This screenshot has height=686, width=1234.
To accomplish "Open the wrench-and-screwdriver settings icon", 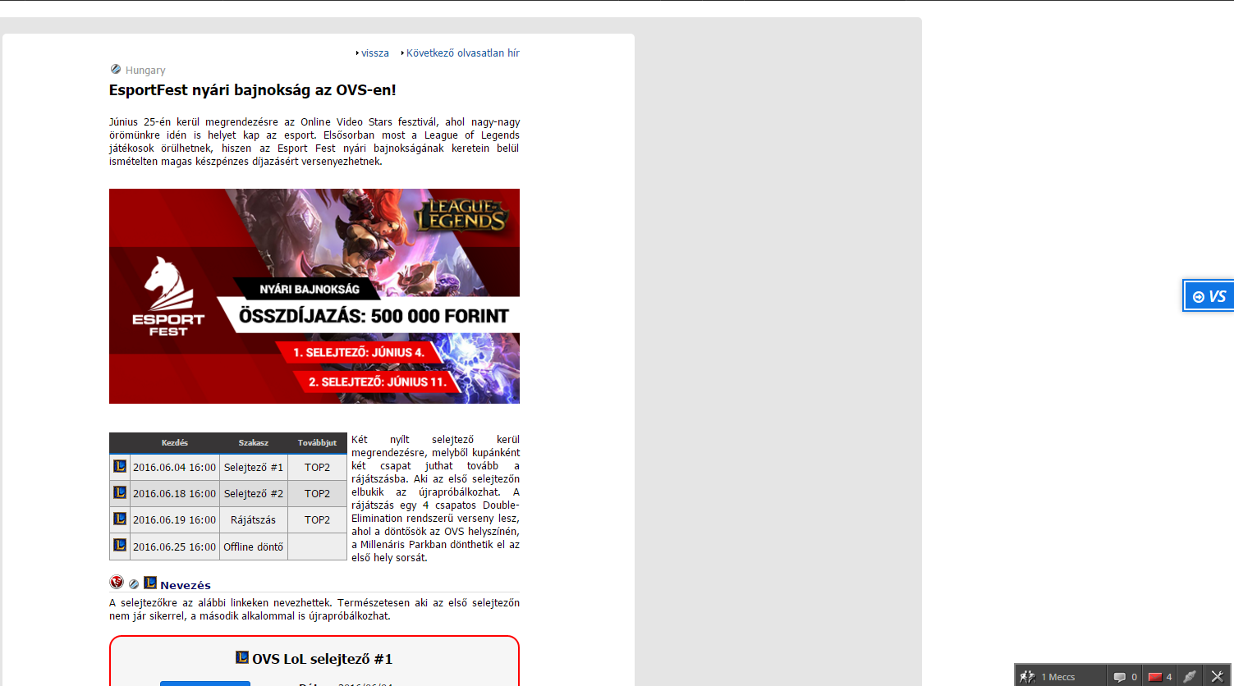I will click(x=1217, y=676).
